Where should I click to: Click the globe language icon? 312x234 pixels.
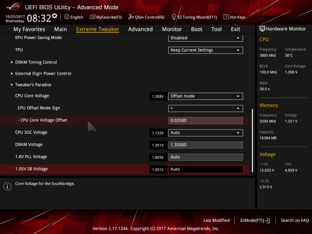tap(67, 17)
